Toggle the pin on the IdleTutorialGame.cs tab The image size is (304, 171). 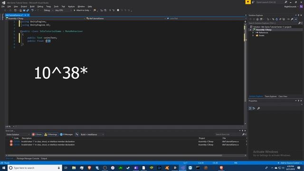pyautogui.click(x=25, y=15)
